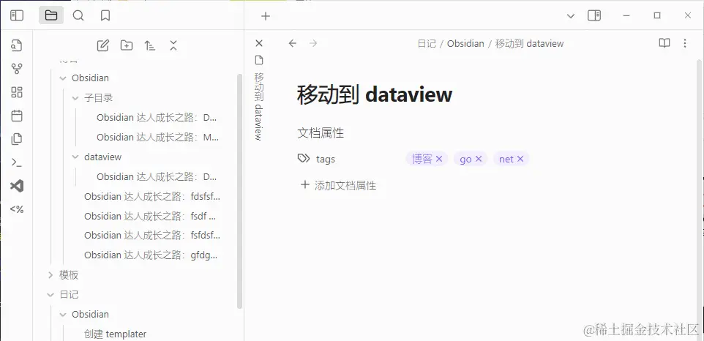Change file sort order

150,45
